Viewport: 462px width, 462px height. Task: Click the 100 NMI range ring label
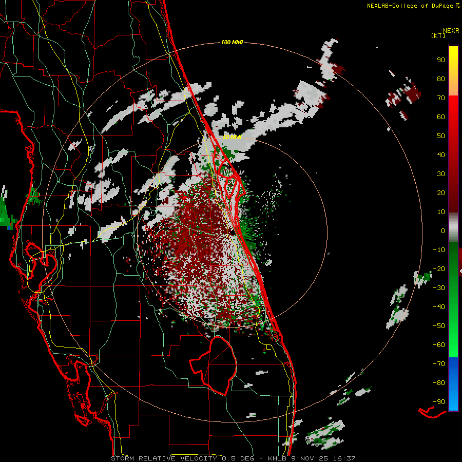pyautogui.click(x=232, y=43)
